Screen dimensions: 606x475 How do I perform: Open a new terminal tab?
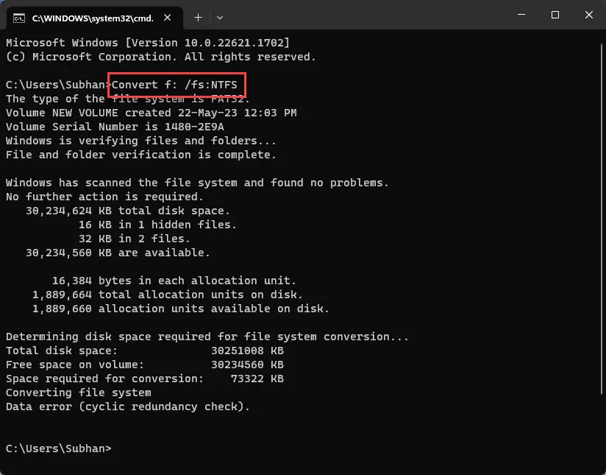coord(198,18)
